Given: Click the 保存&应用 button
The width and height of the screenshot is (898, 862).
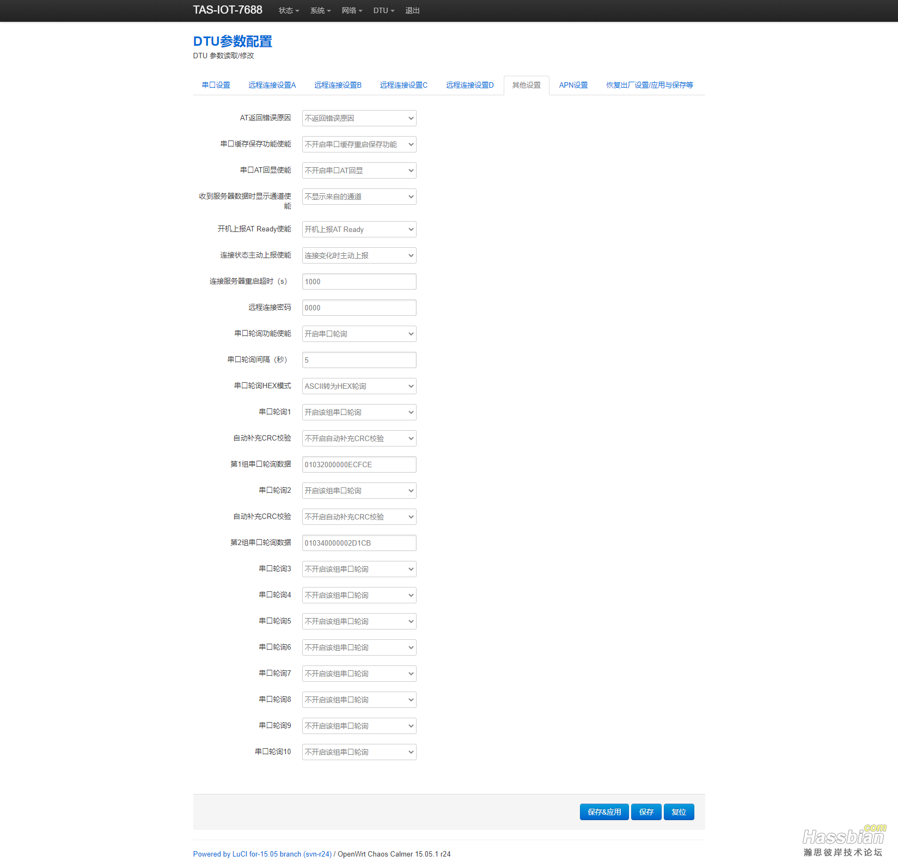Looking at the screenshot, I should (604, 812).
